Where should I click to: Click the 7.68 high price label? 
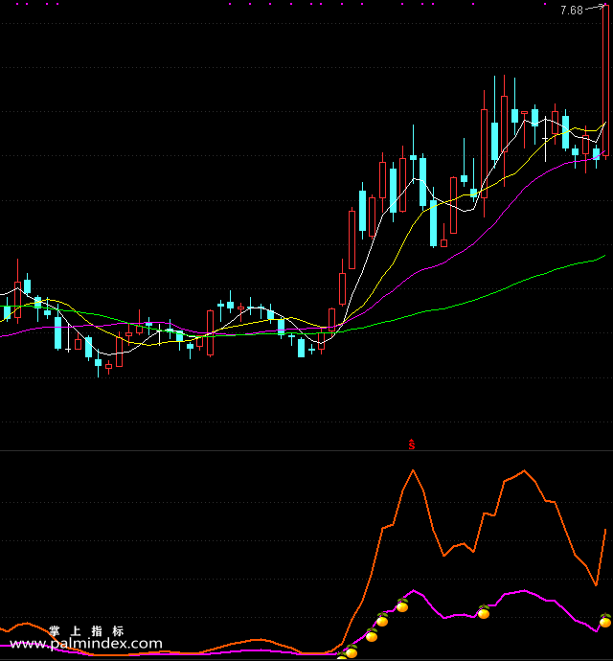571,11
